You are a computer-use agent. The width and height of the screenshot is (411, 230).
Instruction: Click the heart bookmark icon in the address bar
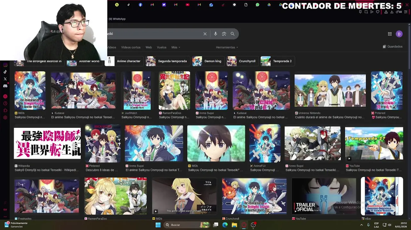tap(378, 12)
